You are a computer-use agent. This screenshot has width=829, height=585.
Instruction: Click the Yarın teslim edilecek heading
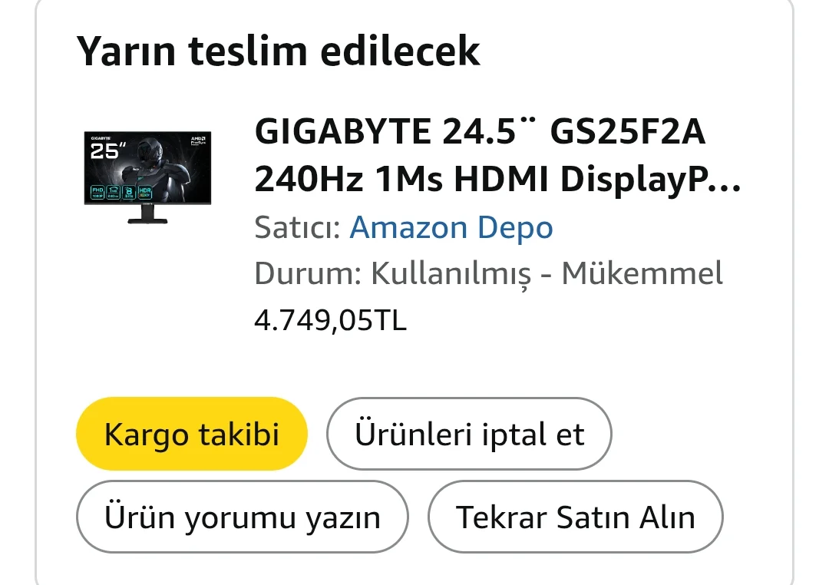(278, 51)
